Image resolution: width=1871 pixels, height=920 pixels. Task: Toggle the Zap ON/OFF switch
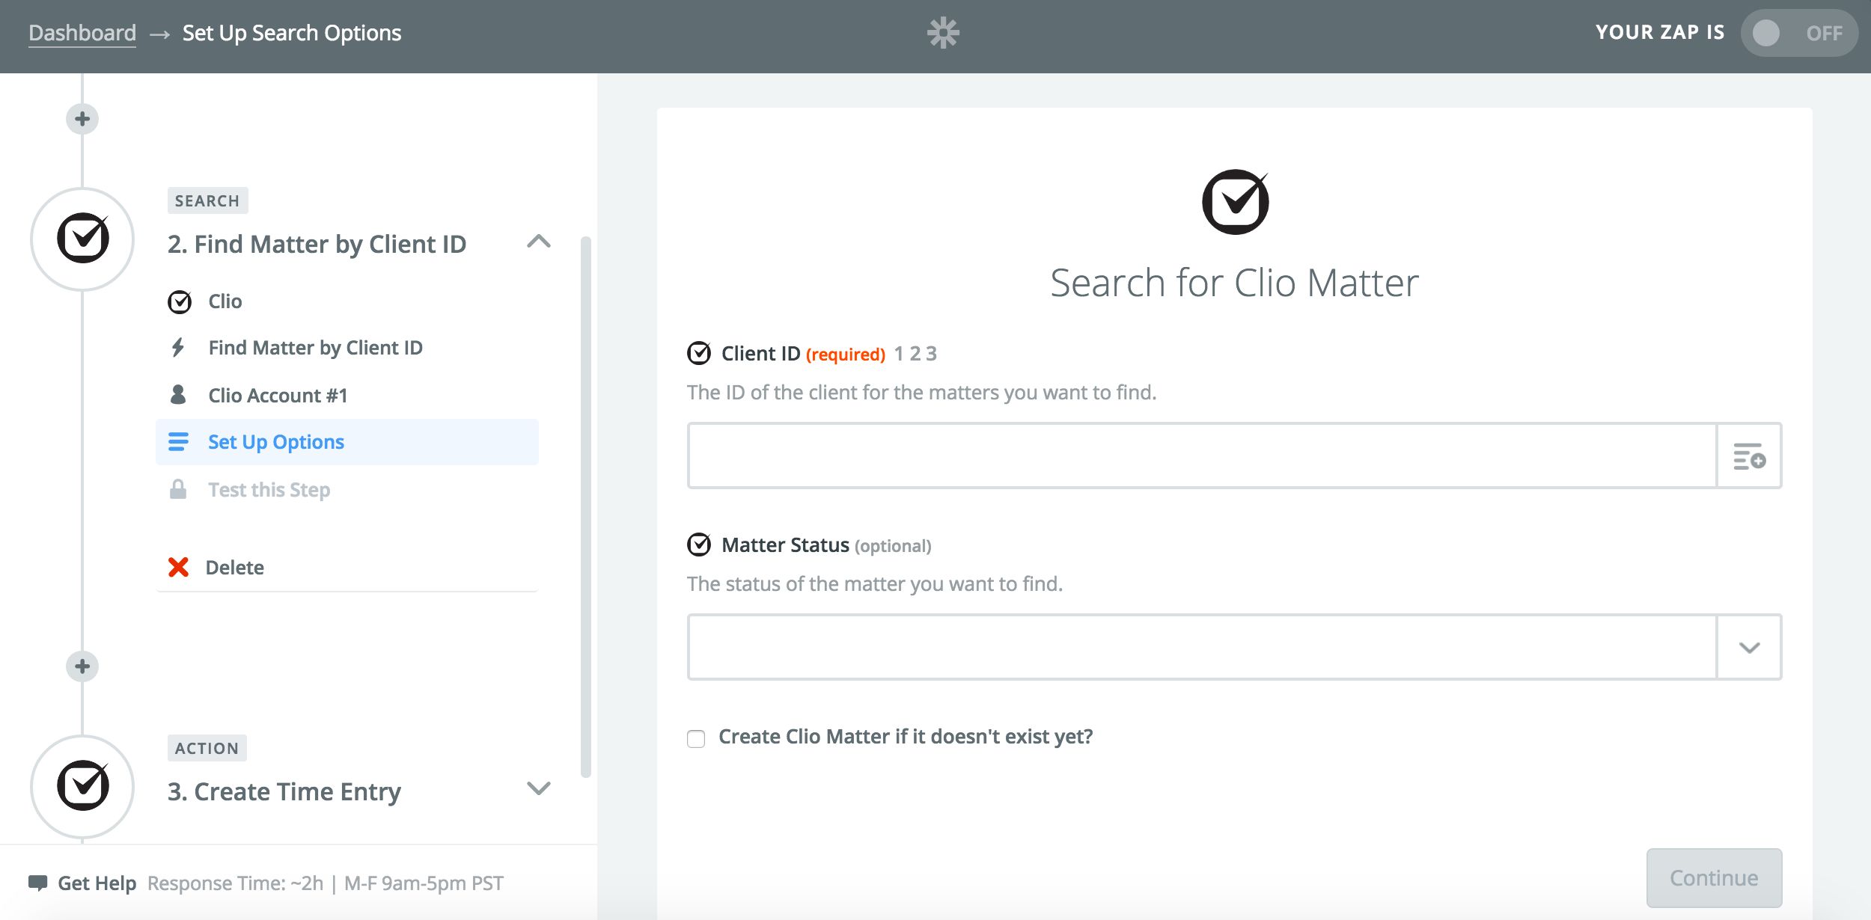tap(1799, 33)
